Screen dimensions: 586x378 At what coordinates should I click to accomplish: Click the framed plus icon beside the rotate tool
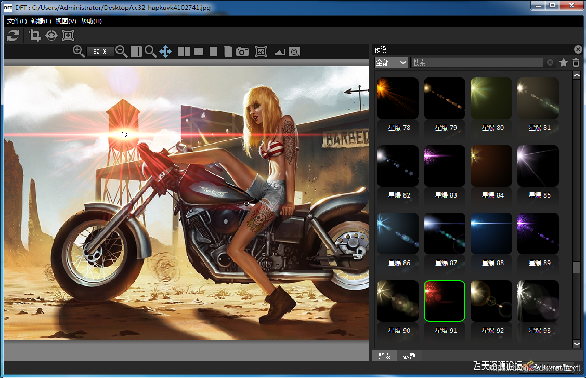tap(68, 35)
